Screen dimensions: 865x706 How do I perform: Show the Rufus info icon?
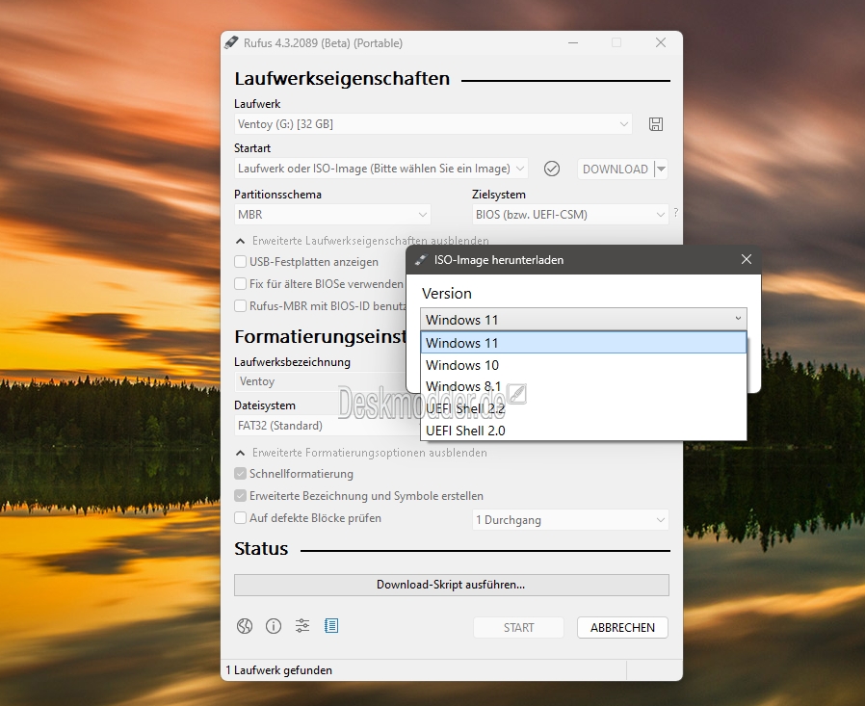pyautogui.click(x=274, y=626)
